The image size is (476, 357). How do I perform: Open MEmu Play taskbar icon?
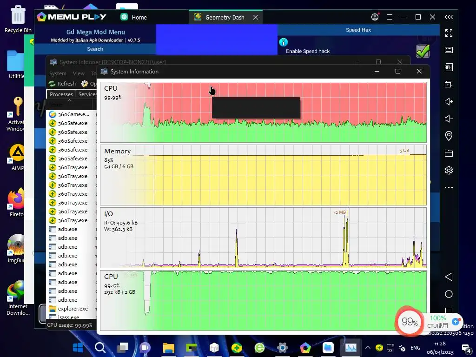tap(305, 348)
